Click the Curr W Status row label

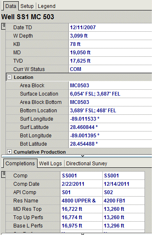29,69
